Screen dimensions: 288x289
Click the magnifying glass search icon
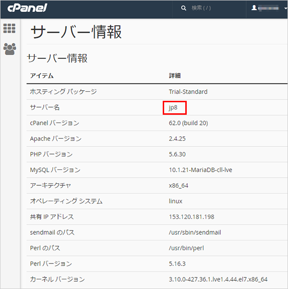click(183, 8)
